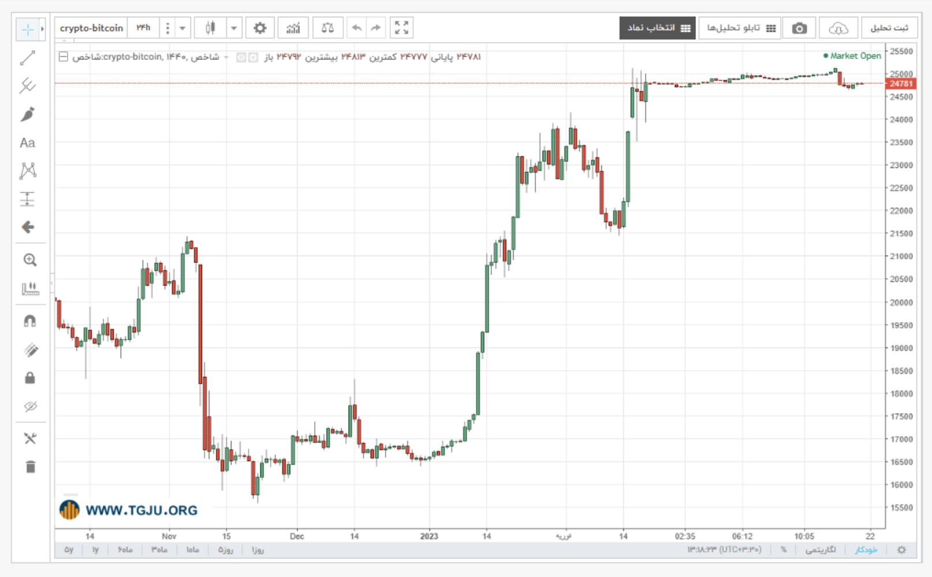Enter fullscreen chart mode
The image size is (932, 577).
pyautogui.click(x=402, y=28)
